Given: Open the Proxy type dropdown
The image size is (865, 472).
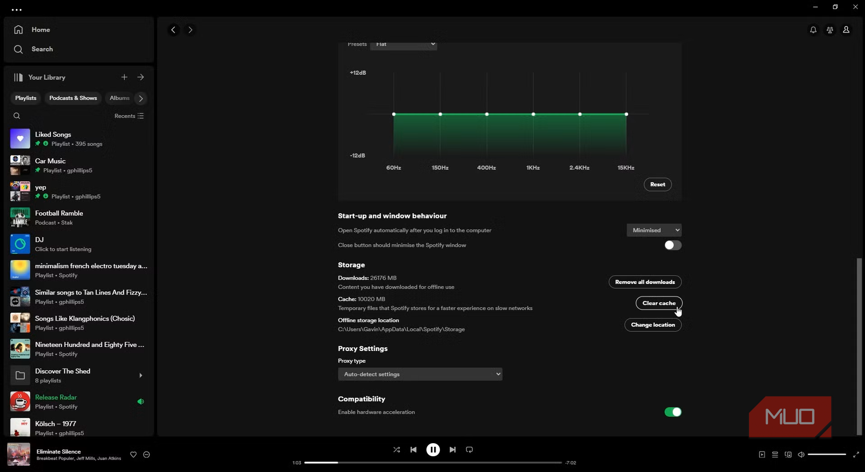Looking at the screenshot, I should [x=420, y=374].
